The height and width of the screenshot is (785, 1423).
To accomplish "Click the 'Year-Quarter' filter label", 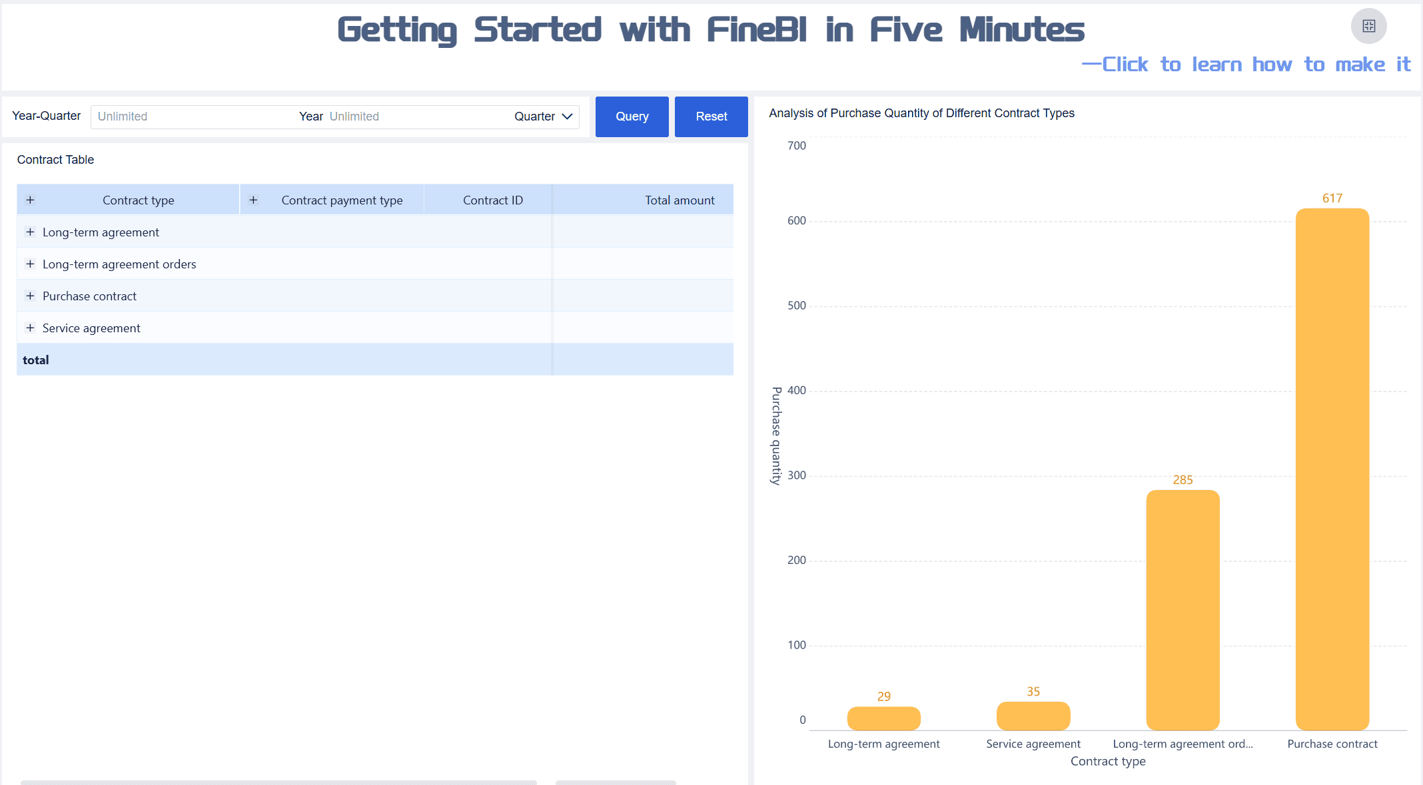I will click(x=46, y=116).
